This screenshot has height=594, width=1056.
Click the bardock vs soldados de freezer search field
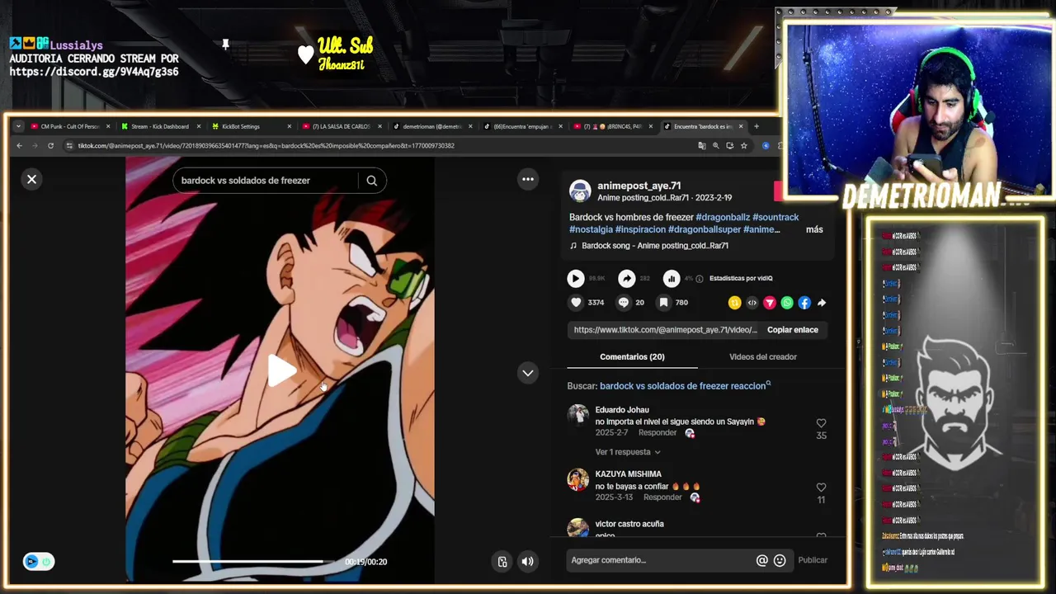(266, 181)
